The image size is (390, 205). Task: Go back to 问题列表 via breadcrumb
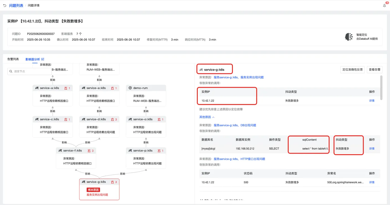(x=16, y=5)
